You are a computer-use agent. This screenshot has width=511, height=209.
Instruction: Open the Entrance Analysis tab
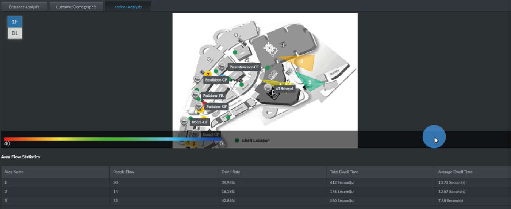tap(24, 7)
